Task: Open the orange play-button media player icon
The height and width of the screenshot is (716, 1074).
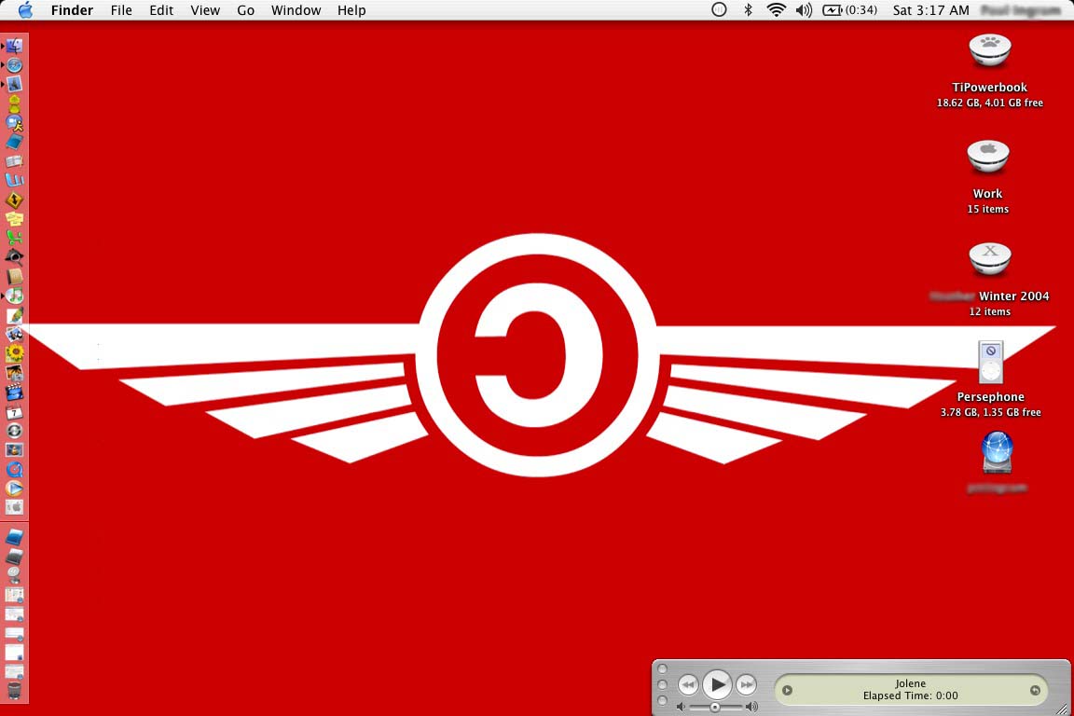Action: 14,489
